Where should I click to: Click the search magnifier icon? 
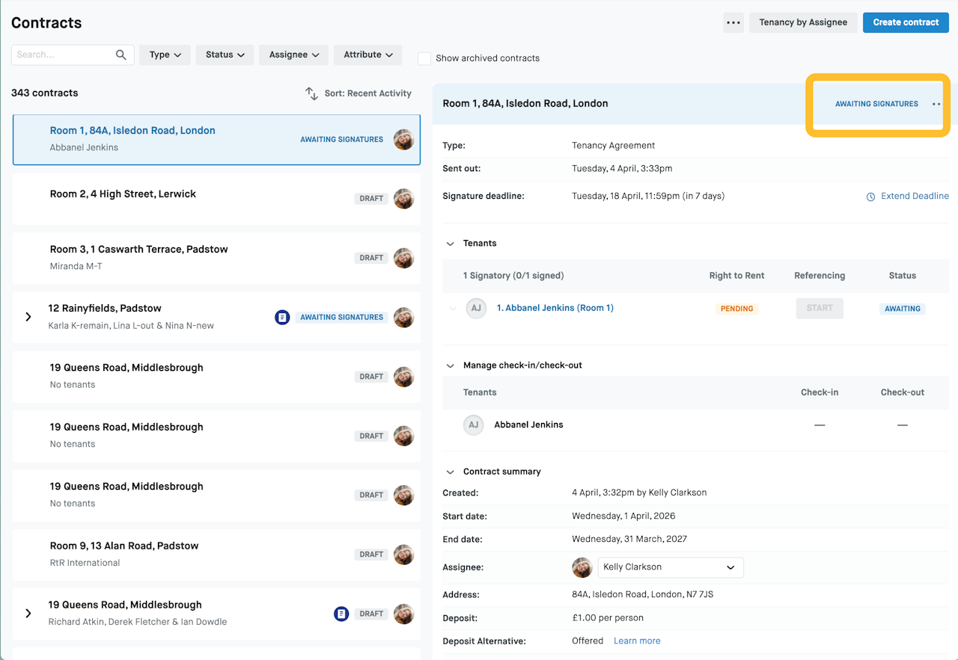(121, 55)
